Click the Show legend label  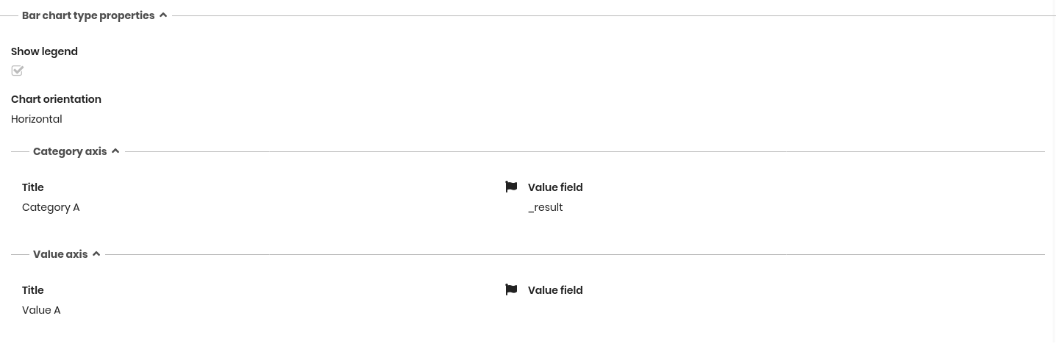point(44,51)
